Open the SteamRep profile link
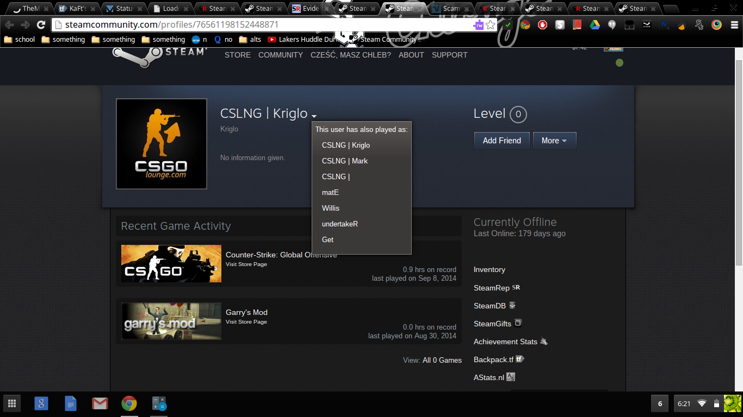This screenshot has width=743, height=417. tap(491, 288)
